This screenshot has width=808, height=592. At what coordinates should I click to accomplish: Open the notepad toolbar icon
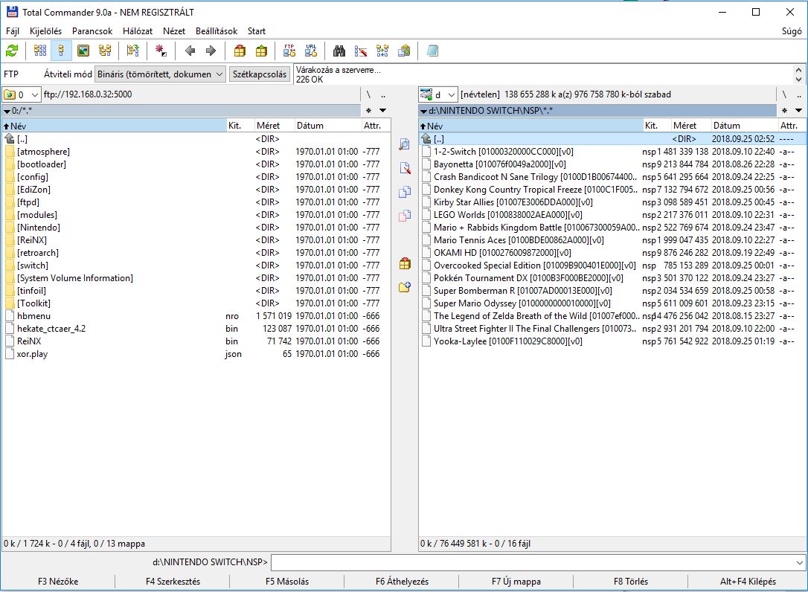[x=432, y=51]
